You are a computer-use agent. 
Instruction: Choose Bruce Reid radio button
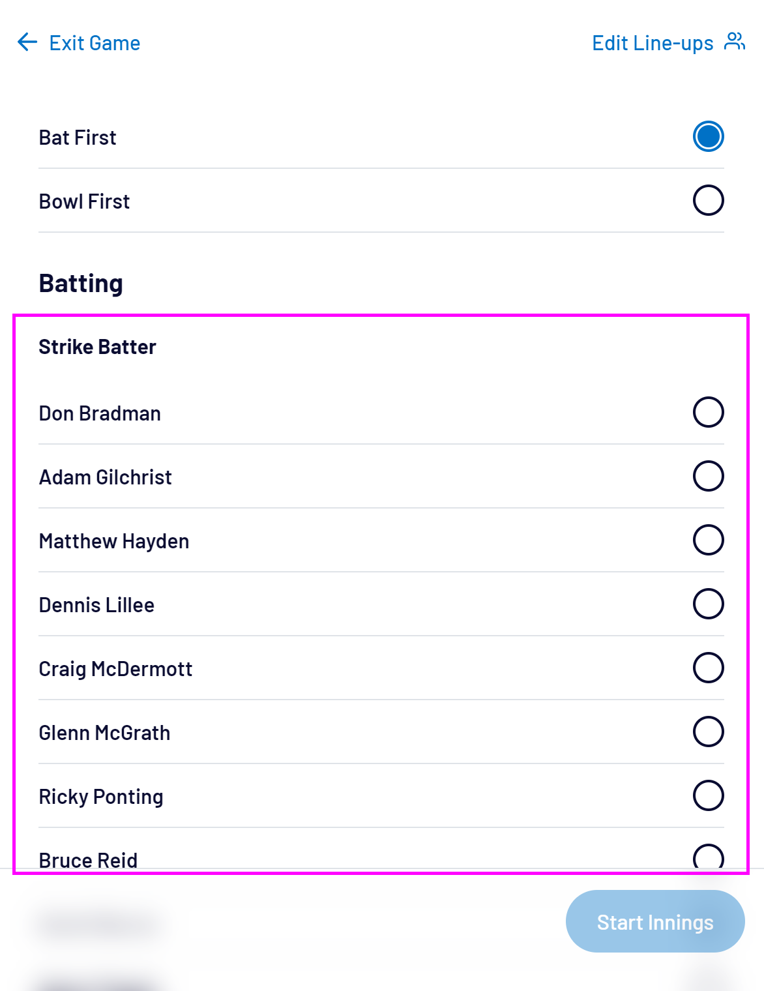coord(708,857)
